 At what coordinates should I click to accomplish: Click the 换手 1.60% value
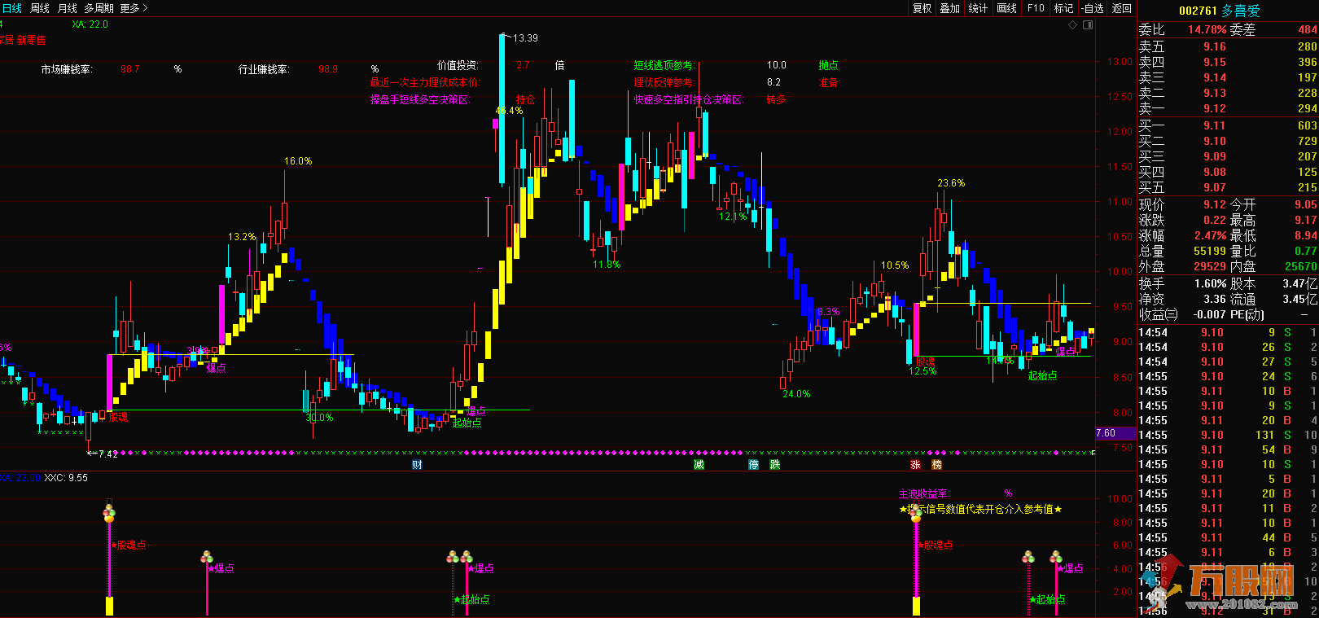click(x=1211, y=284)
